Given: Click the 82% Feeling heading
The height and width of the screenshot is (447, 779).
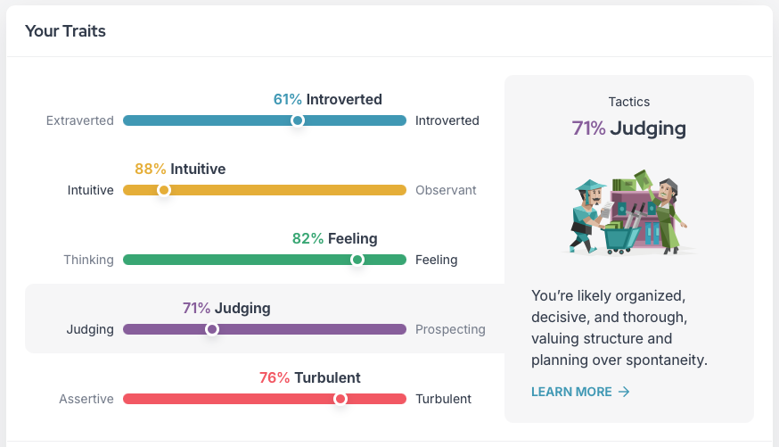Looking at the screenshot, I should pyautogui.click(x=334, y=238).
